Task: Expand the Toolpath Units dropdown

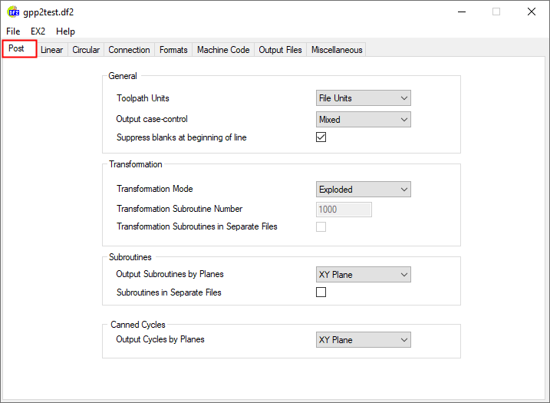Action: 364,98
